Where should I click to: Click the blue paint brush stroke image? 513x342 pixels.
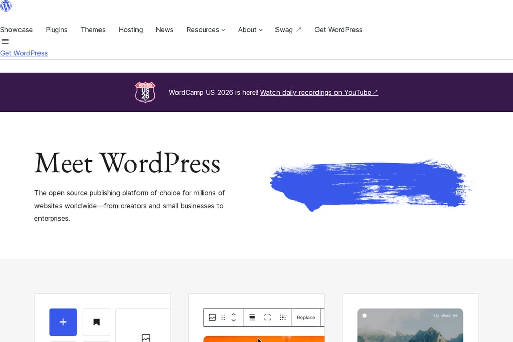(371, 185)
